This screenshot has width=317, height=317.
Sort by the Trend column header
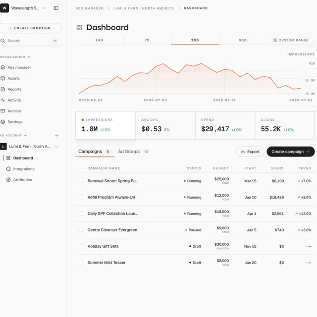point(305,168)
